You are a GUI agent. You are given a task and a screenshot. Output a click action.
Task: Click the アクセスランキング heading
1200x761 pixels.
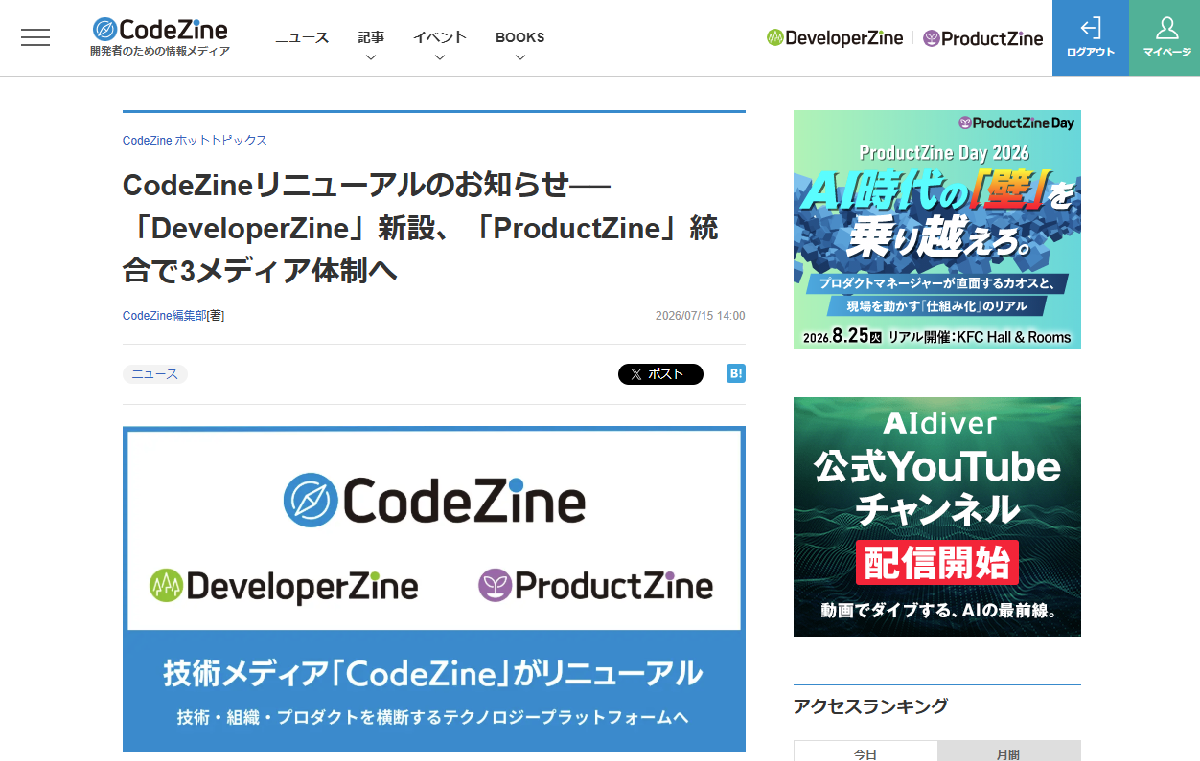pos(871,706)
